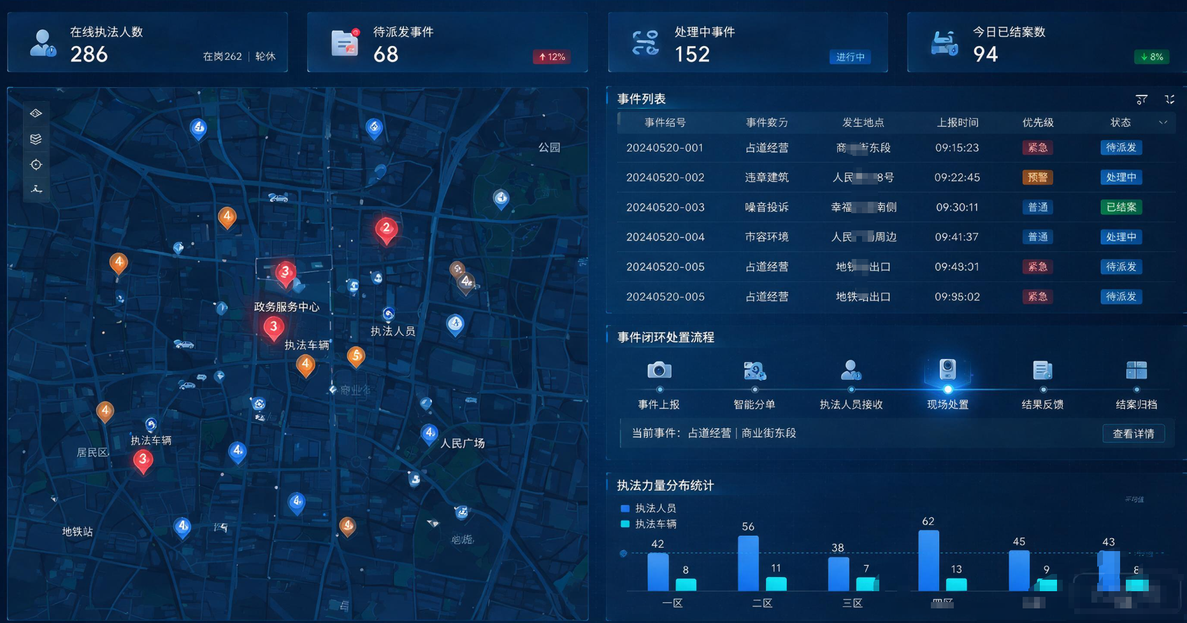Click the 普通 priority tag for event 20240520-003
Viewport: 1187px width, 623px height.
[1037, 207]
